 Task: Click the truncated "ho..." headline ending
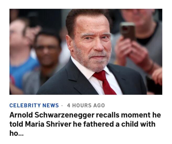[x=16, y=133]
